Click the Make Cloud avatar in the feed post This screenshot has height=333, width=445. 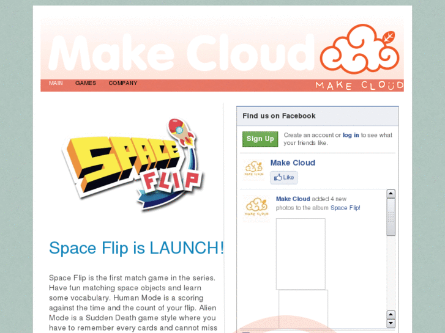point(256,208)
